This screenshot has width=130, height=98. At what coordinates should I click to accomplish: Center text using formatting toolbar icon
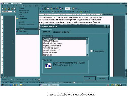[55, 11]
